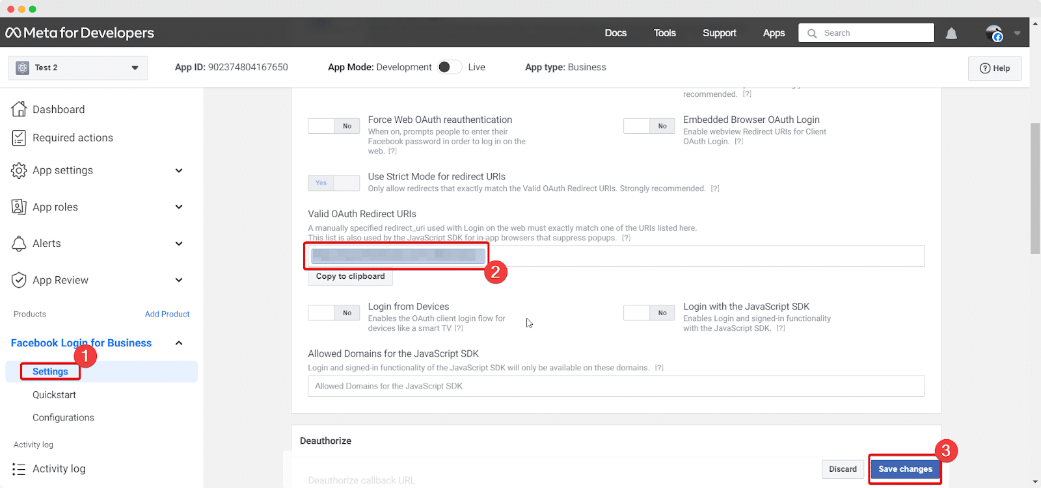
Task: Expand Alerts section
Action: pos(179,244)
